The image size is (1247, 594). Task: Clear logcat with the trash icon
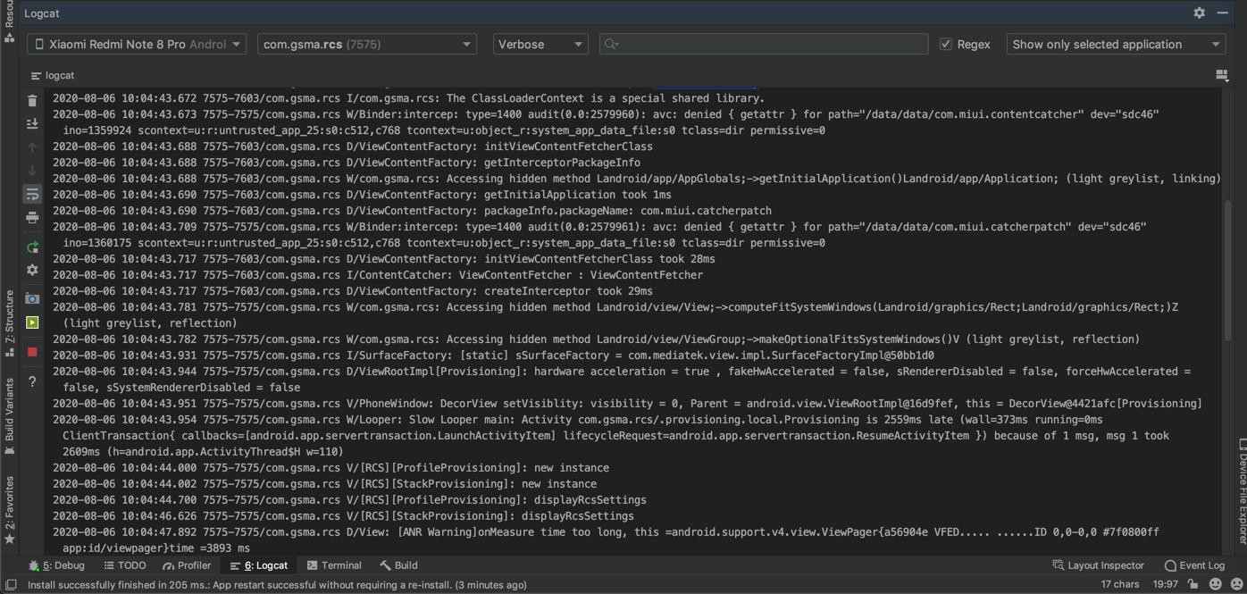point(33,101)
